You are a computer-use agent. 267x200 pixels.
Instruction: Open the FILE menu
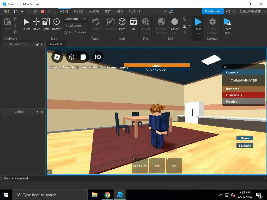[7, 11]
